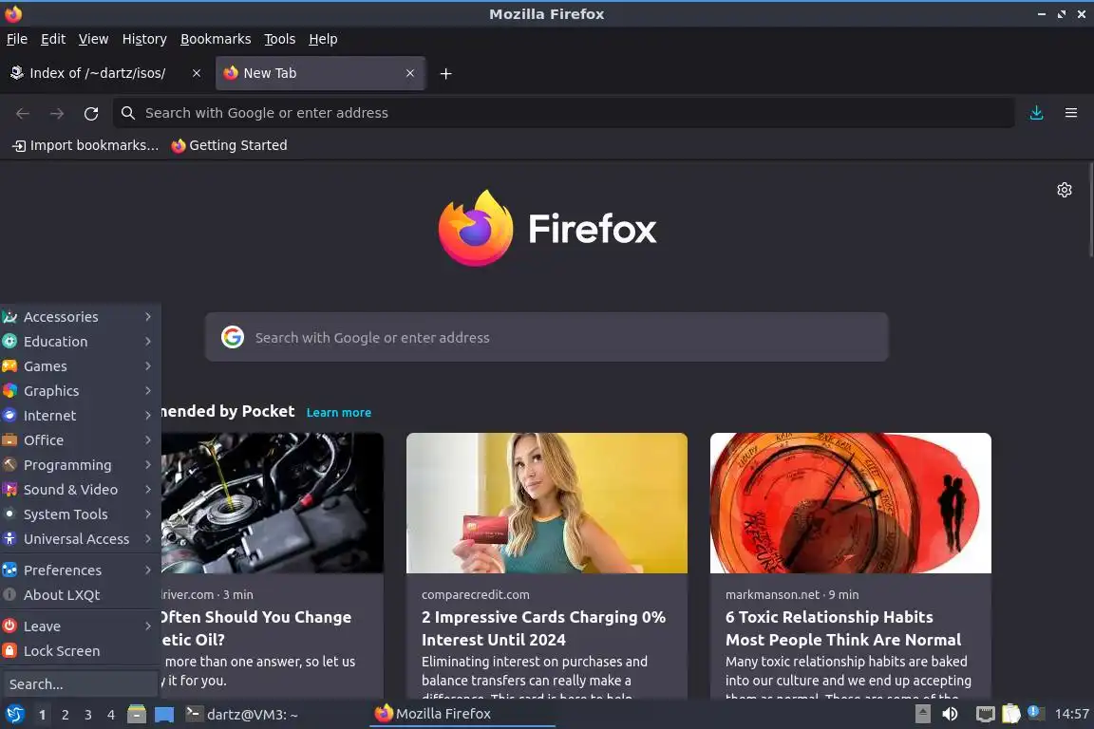1094x729 pixels.
Task: Click the large Firefox logo
Action: [x=476, y=228]
